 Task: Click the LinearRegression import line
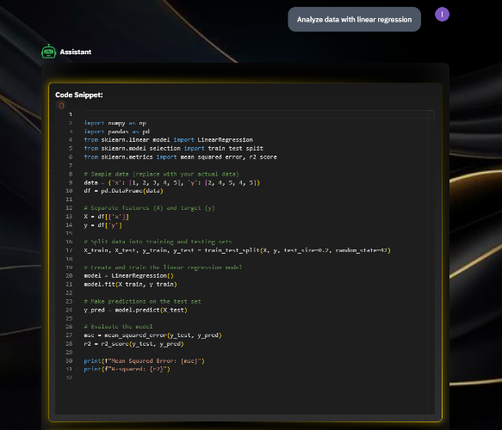click(x=168, y=140)
